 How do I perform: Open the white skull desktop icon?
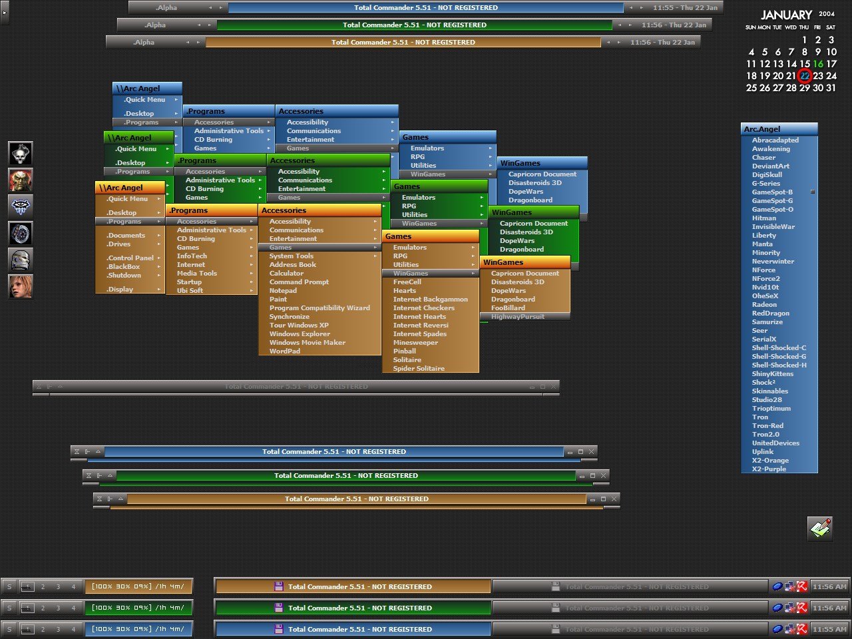(x=20, y=154)
